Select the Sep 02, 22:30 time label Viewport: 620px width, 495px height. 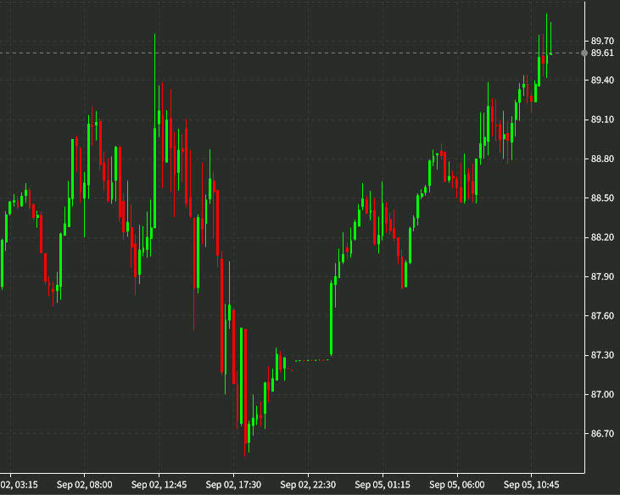(x=307, y=485)
